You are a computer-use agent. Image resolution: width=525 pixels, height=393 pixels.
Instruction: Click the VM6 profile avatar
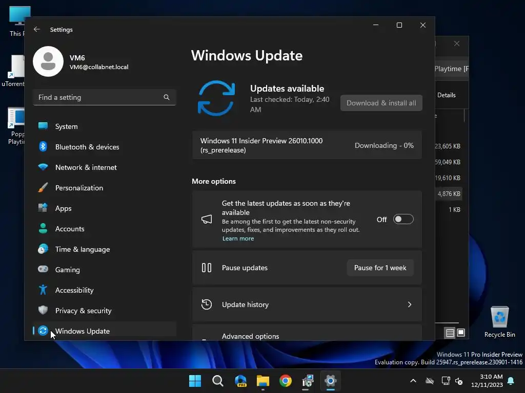(48, 61)
